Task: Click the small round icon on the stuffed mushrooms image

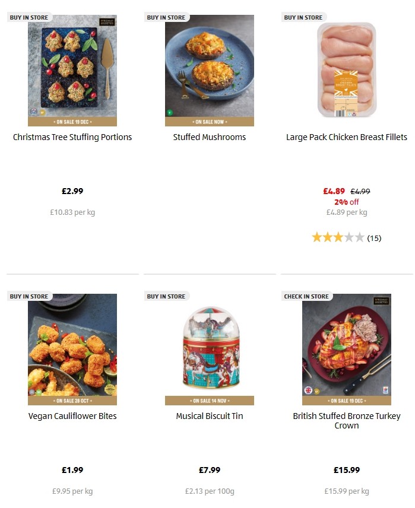Action: pyautogui.click(x=170, y=112)
